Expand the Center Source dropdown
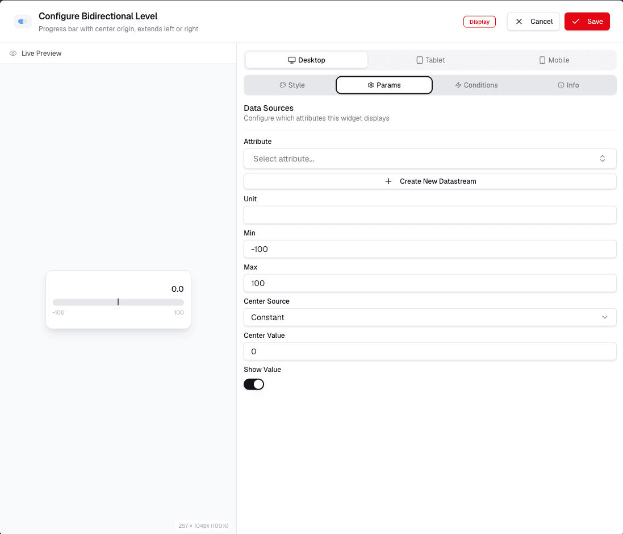The image size is (623, 534). [x=430, y=317]
